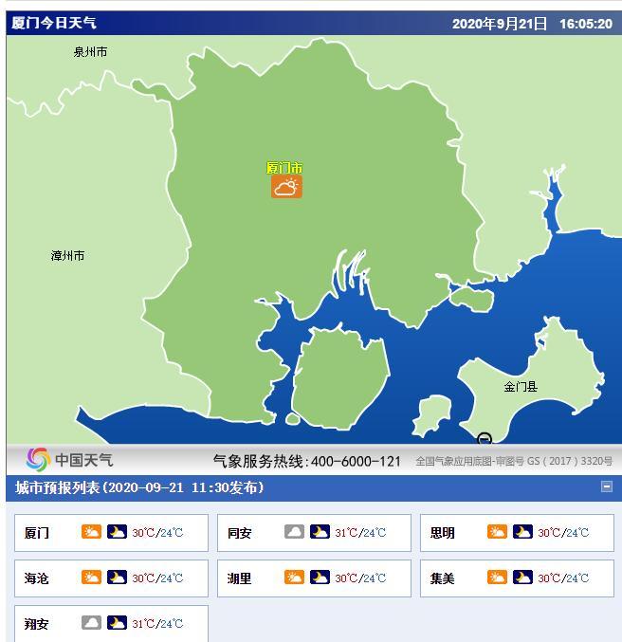Image resolution: width=622 pixels, height=642 pixels.
Task: Click the 厦门 nighttime weather icon
Action: tap(117, 532)
